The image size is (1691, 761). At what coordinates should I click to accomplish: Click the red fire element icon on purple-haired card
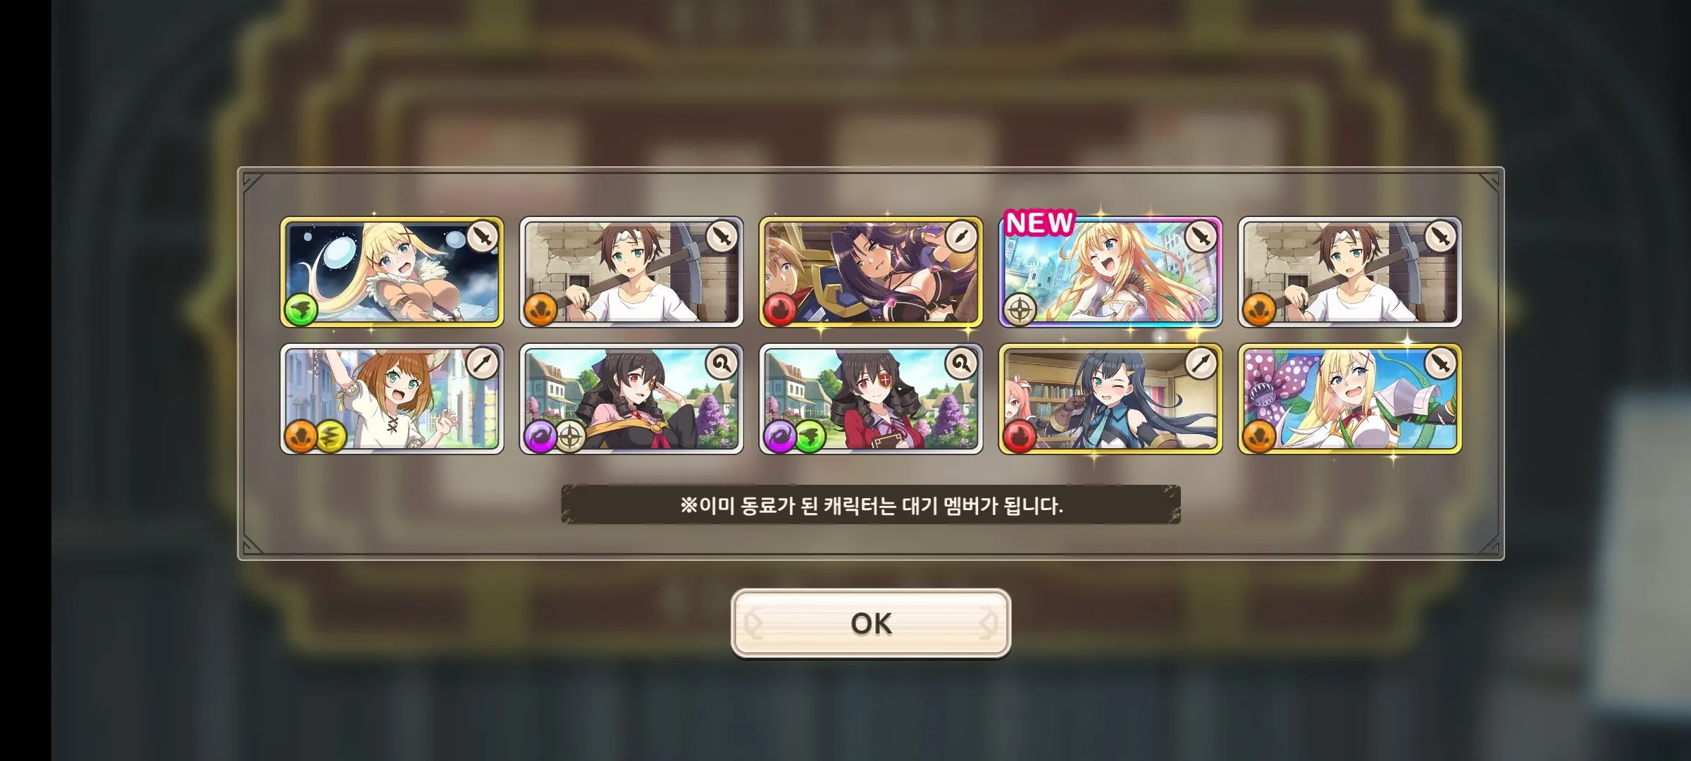[780, 309]
